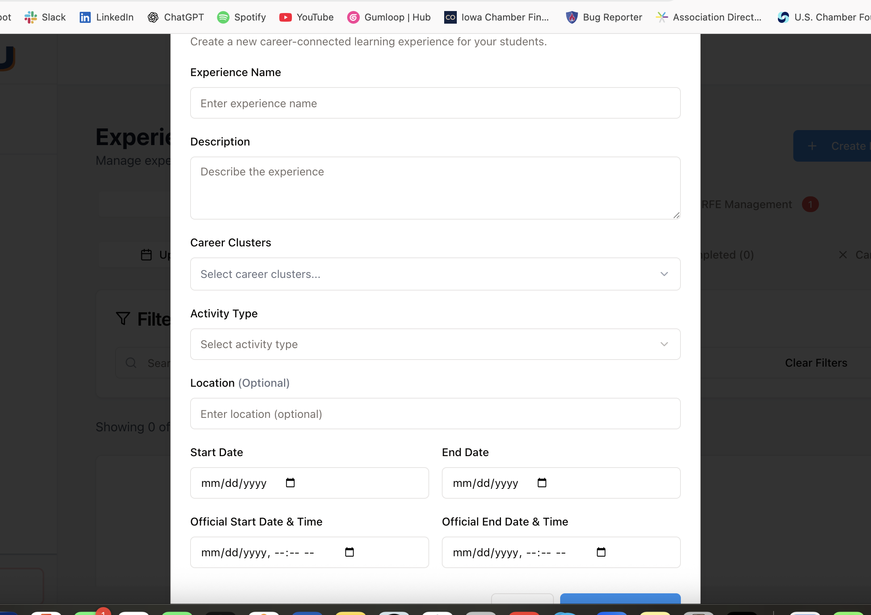Expand the Activity Type dropdown
Image resolution: width=871 pixels, height=615 pixels.
(435, 344)
